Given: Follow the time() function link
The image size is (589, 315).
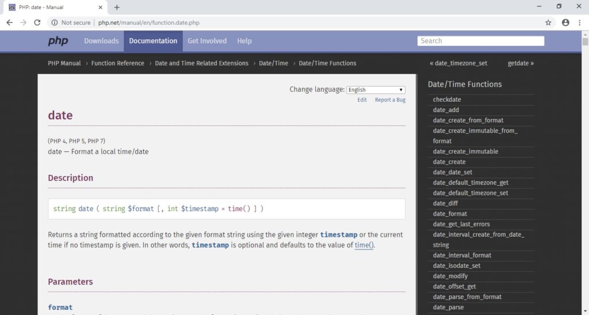Looking at the screenshot, I should [364, 245].
